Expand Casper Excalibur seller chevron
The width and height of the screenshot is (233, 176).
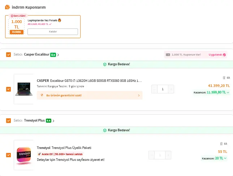tap(58, 55)
